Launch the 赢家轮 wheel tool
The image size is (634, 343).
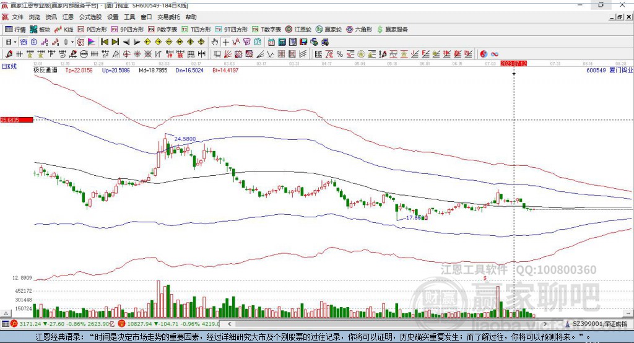(328, 30)
